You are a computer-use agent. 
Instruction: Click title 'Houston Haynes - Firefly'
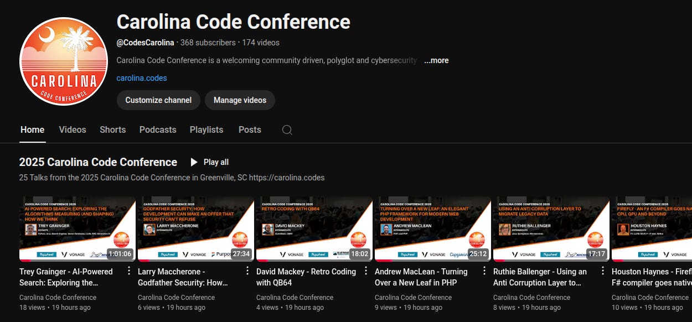click(652, 277)
